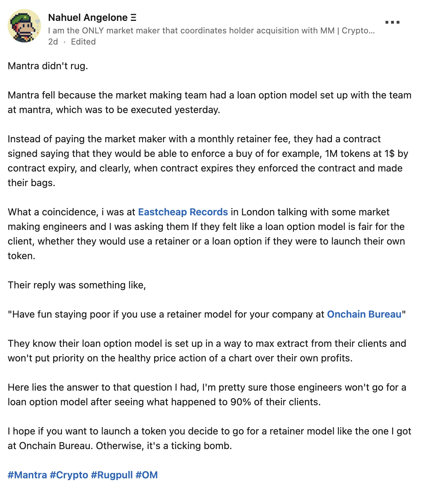Click the paragraph starting 'Instead of paying'

click(x=208, y=161)
